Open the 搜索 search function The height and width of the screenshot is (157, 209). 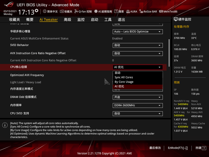119,11
